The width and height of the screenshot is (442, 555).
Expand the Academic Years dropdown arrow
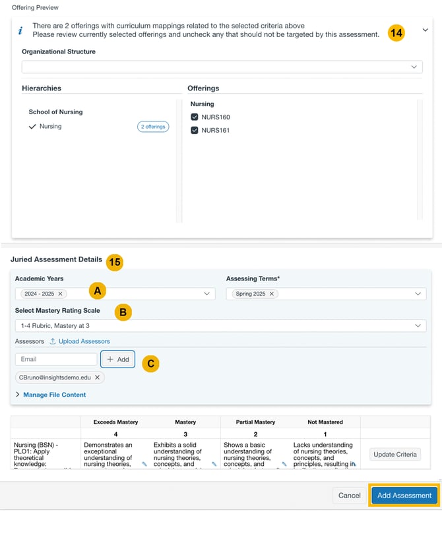[206, 294]
